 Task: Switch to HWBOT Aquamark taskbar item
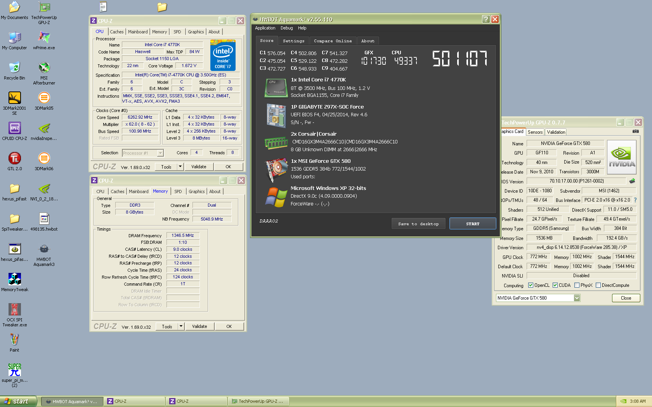(72, 401)
